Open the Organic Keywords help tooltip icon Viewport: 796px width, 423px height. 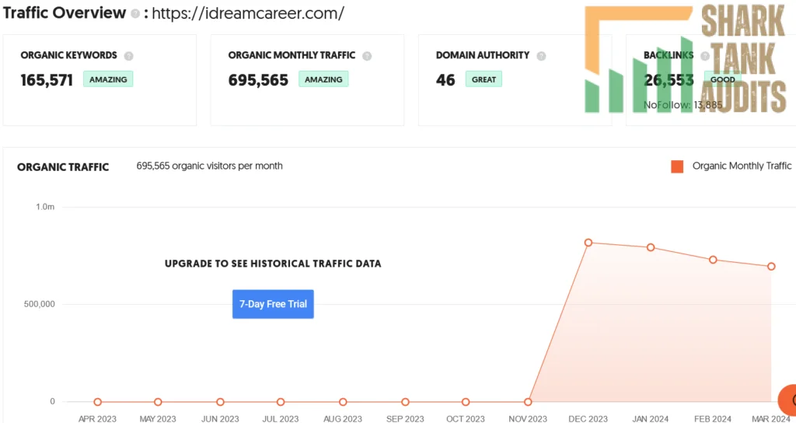[x=129, y=56]
